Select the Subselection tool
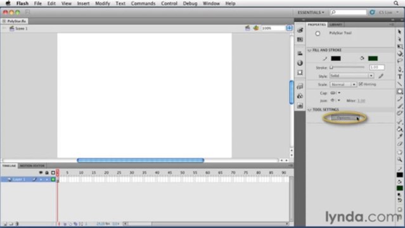This screenshot has height=228, width=405. click(399, 39)
